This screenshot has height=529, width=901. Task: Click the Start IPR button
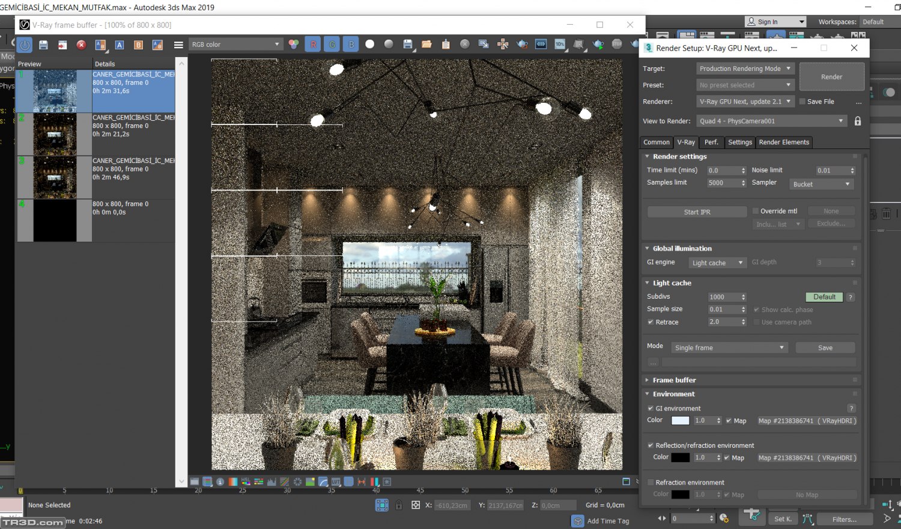tap(697, 212)
